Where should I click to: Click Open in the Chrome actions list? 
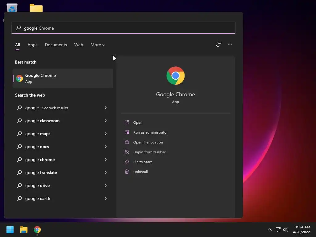pyautogui.click(x=138, y=122)
